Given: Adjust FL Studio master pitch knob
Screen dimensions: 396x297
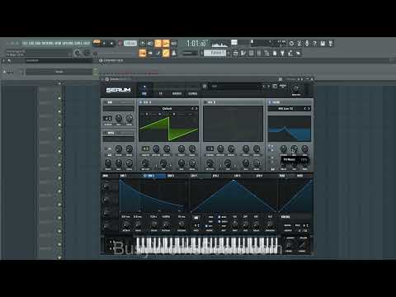Looking at the screenshot, I should click(x=87, y=53).
